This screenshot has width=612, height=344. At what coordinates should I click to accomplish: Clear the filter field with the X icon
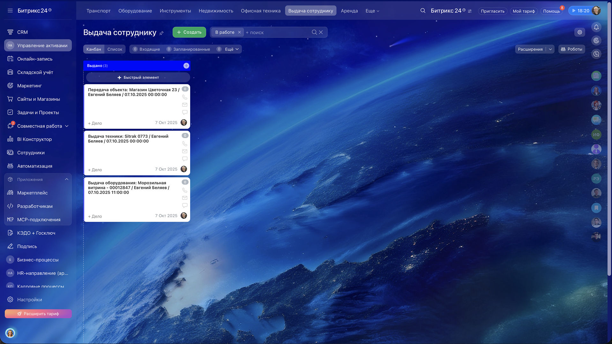point(321,32)
